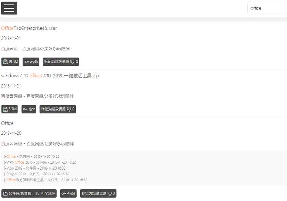Click the first |-Office folder line

click(32, 156)
